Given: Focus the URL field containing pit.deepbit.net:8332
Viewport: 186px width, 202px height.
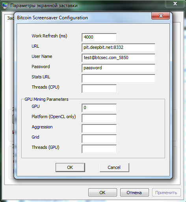Looking at the screenshot, I should [118, 48].
